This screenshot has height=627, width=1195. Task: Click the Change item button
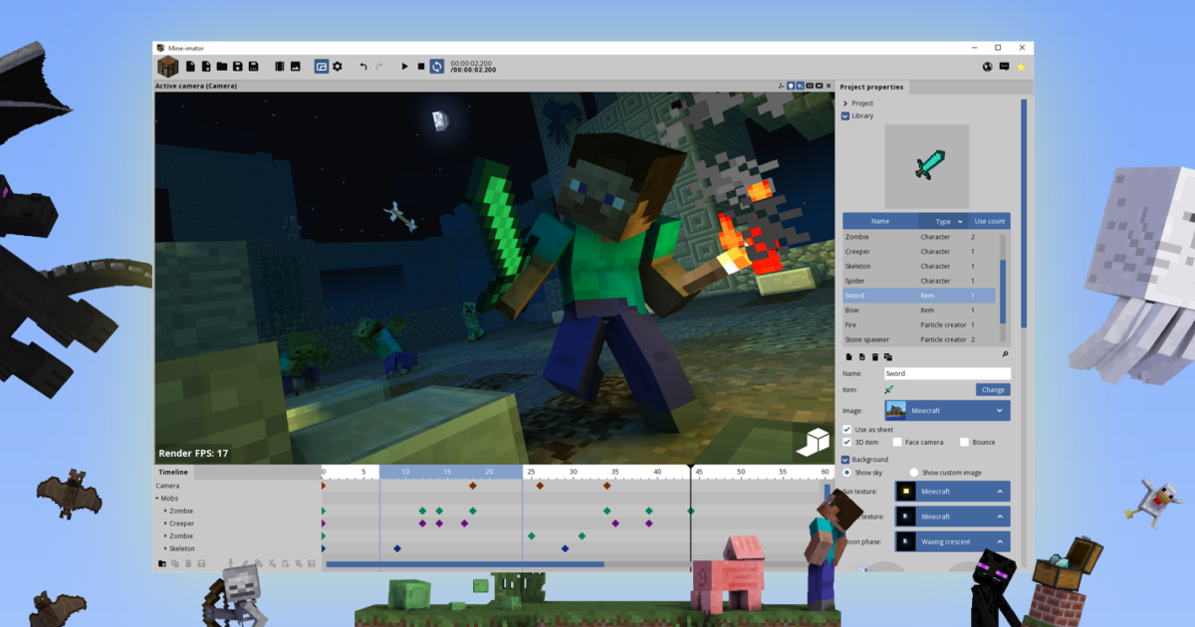pos(993,390)
